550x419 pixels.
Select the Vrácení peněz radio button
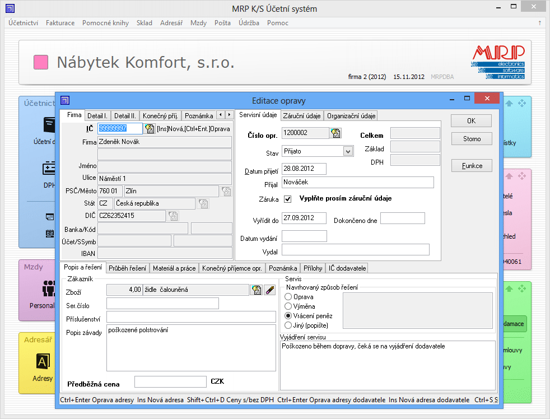(288, 316)
